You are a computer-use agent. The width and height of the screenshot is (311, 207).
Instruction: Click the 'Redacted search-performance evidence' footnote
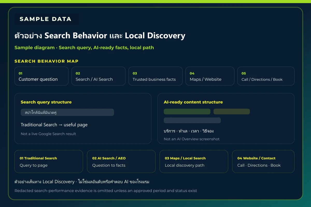(x=106, y=191)
